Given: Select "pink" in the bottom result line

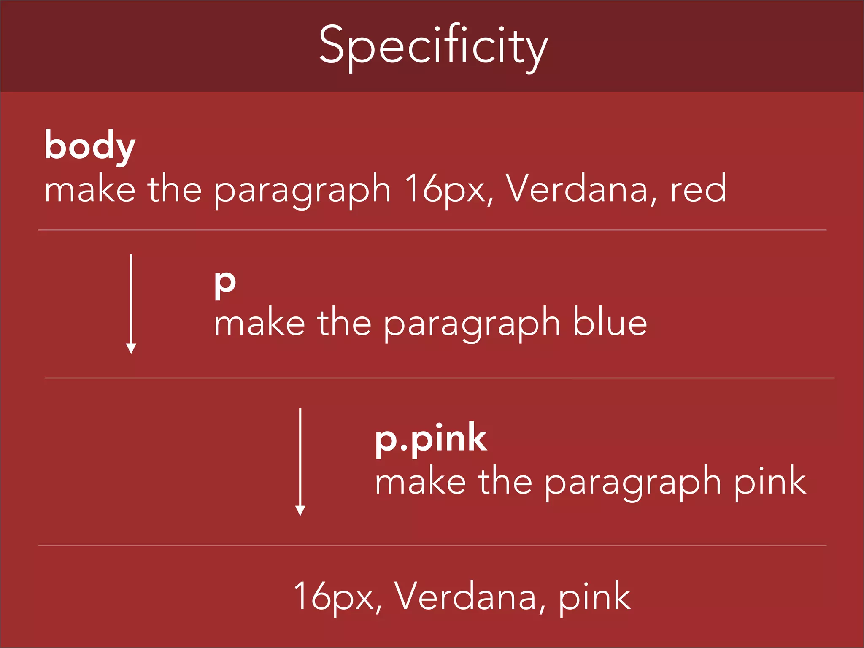Looking at the screenshot, I should (595, 597).
